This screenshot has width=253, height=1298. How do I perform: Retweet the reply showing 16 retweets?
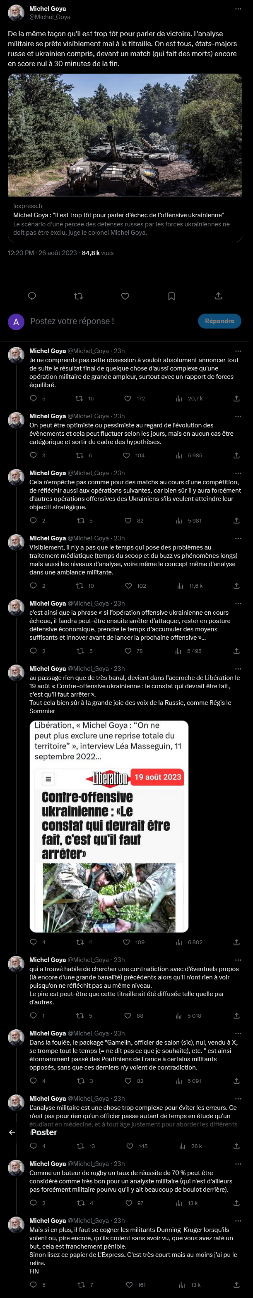[x=80, y=399]
